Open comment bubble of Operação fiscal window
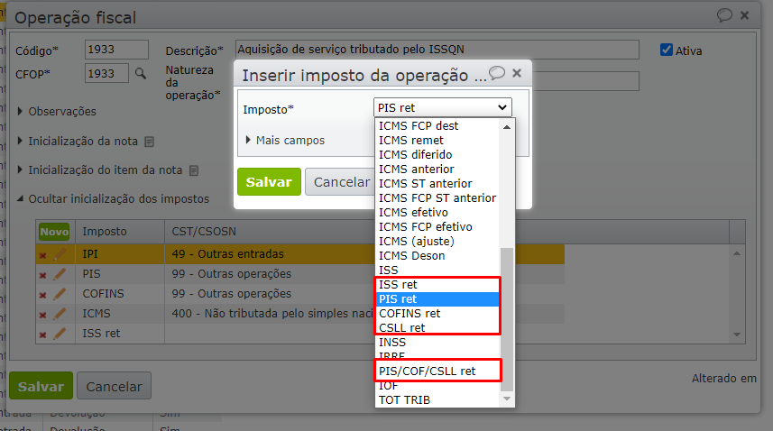Viewport: 773px width, 431px height. point(724,15)
